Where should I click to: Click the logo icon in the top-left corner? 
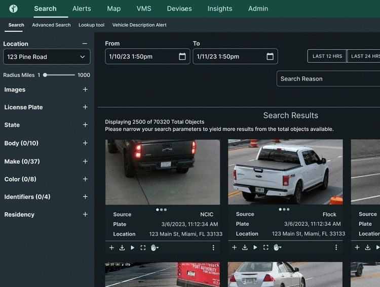[14, 9]
